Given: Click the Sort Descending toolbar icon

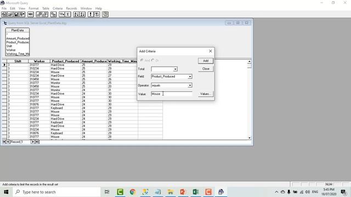Looking at the screenshot, I should coord(82,14).
